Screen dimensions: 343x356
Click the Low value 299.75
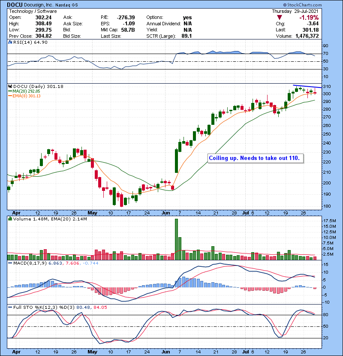point(43,30)
